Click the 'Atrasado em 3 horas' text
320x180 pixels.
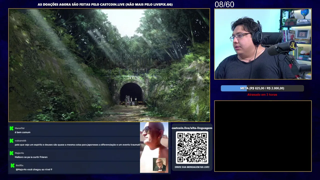[x=262, y=95]
